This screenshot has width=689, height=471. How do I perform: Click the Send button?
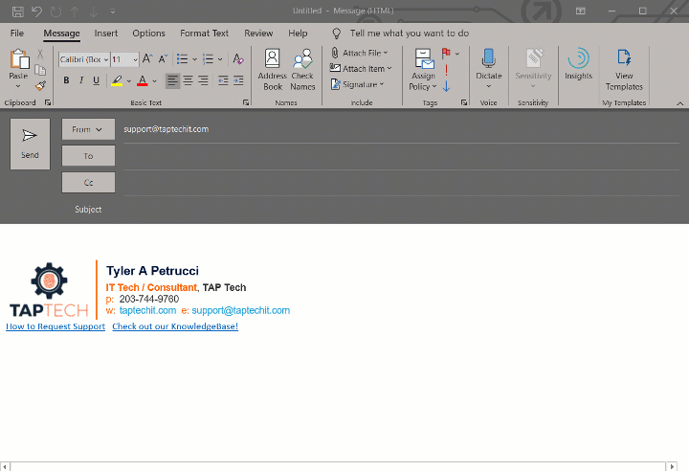(30, 144)
